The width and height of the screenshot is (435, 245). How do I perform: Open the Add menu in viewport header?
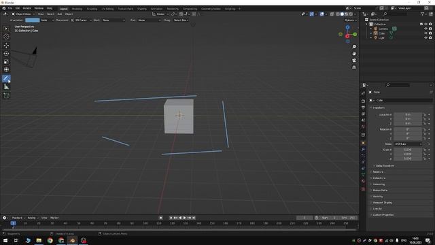tap(60, 14)
